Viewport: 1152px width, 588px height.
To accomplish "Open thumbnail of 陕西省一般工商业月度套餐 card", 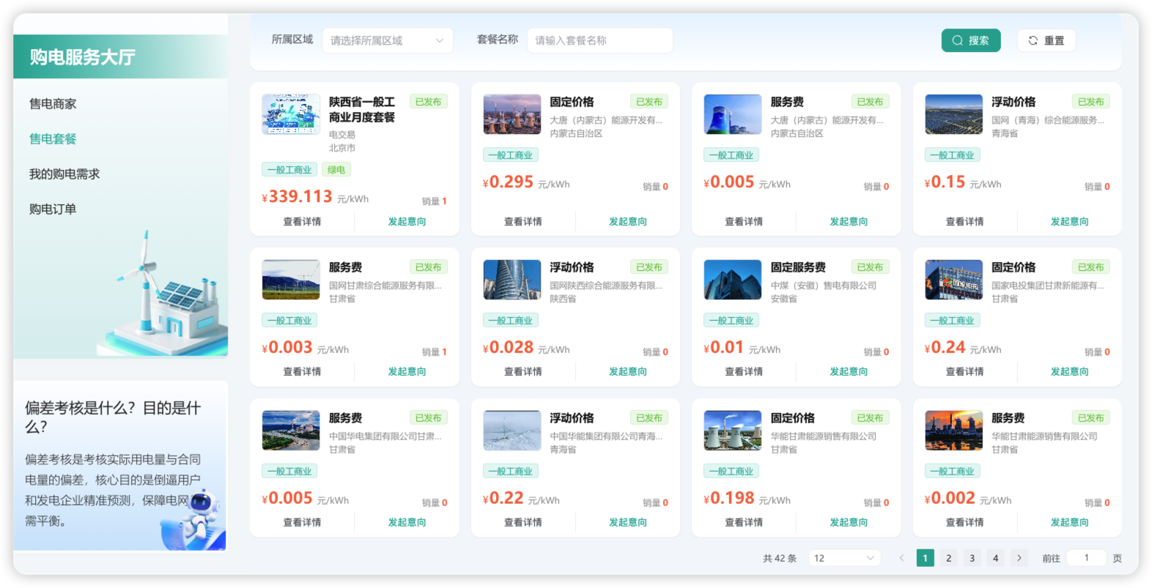I will pos(291,114).
